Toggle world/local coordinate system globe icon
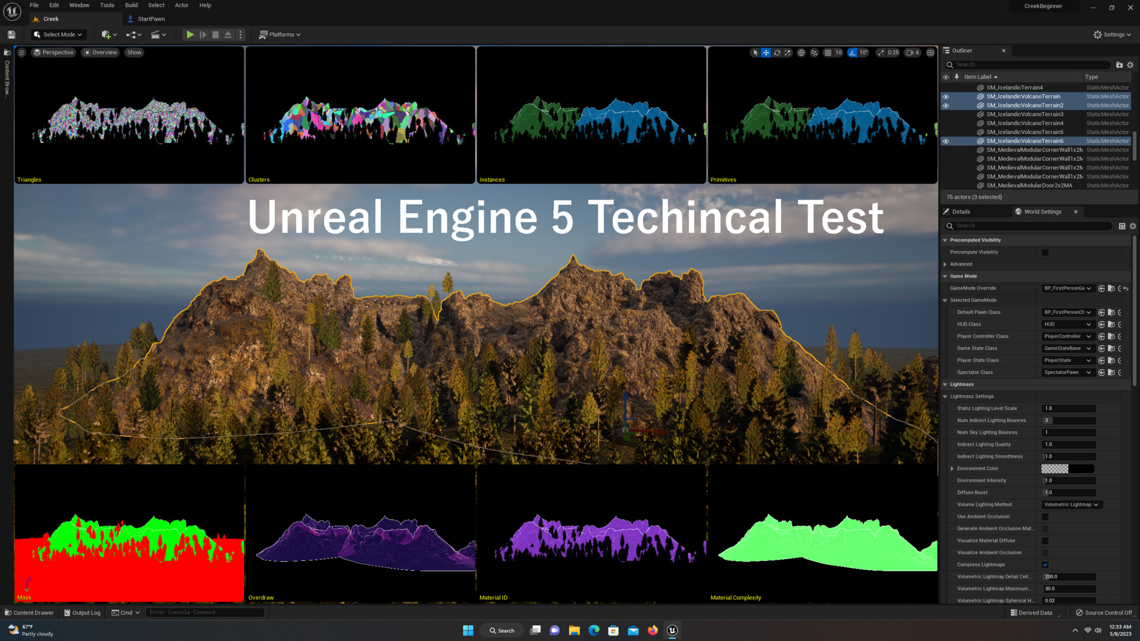 [801, 53]
